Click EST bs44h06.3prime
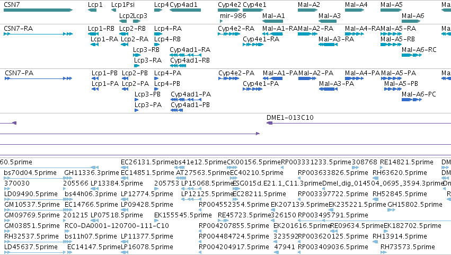Viewport: 451px width, 255px height. [x=91, y=194]
